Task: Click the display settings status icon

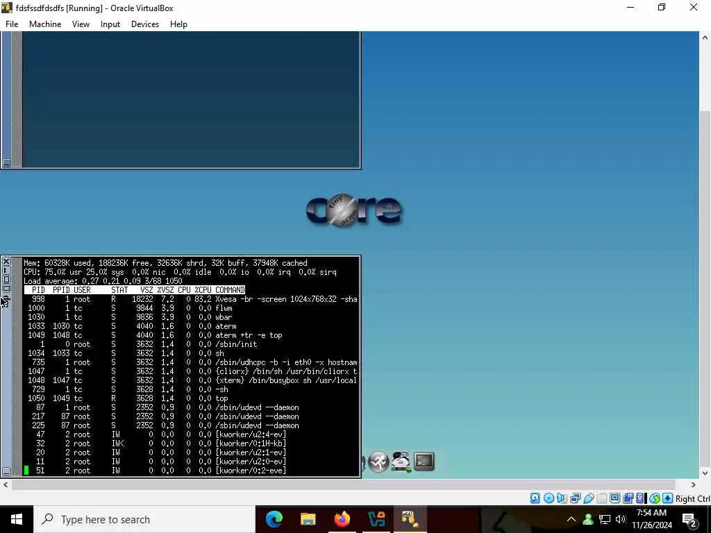Action: click(x=615, y=498)
